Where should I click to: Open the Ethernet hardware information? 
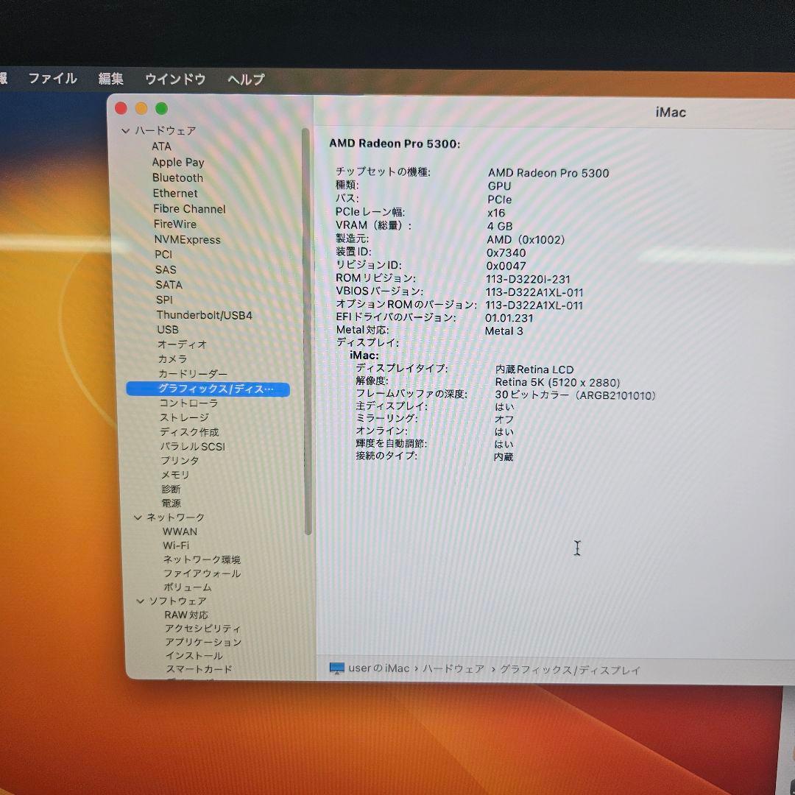174,193
